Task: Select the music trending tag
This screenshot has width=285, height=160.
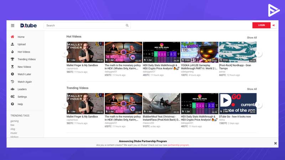Action: point(14,133)
